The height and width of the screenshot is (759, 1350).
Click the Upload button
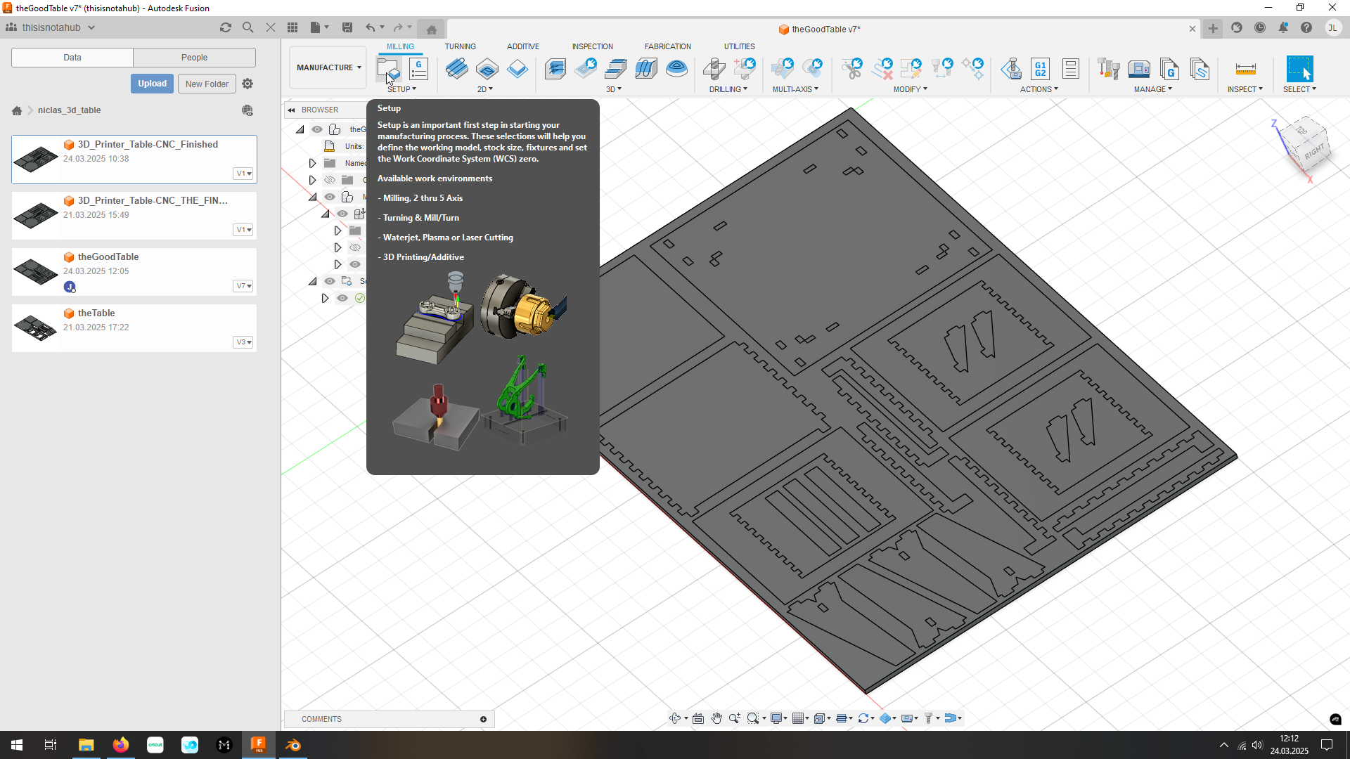[152, 84]
